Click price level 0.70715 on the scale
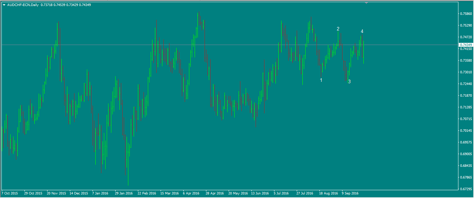 (465, 119)
